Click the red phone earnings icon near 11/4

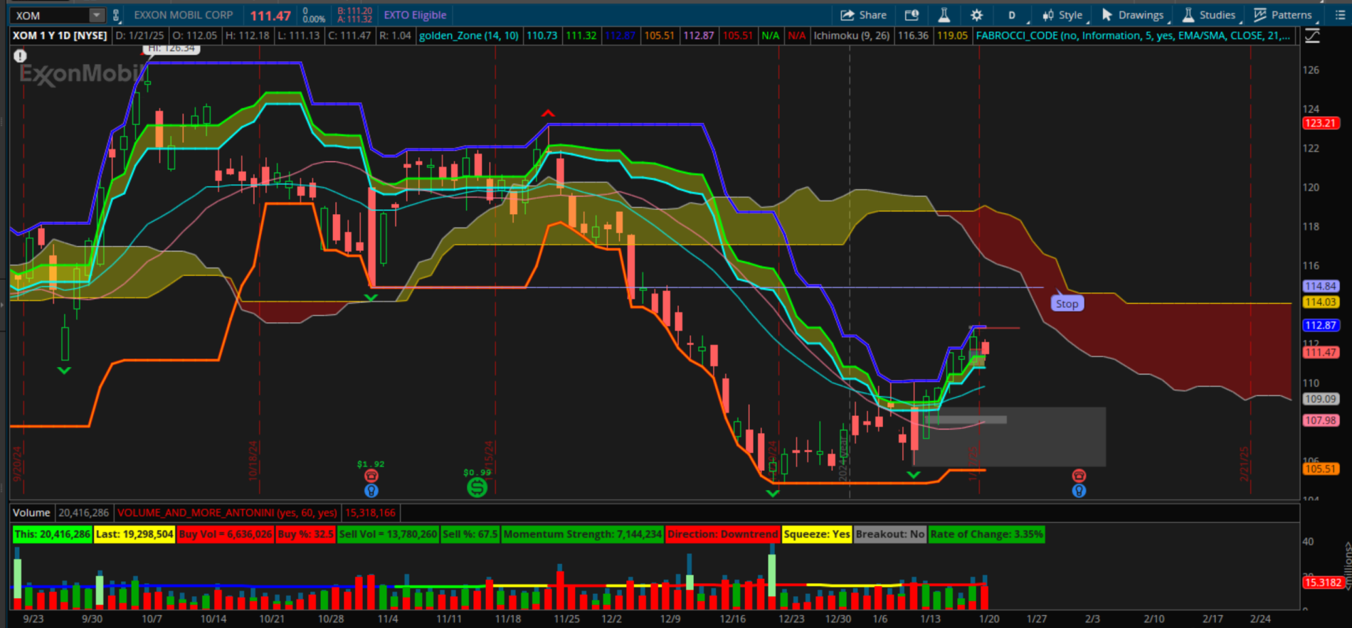tap(371, 476)
